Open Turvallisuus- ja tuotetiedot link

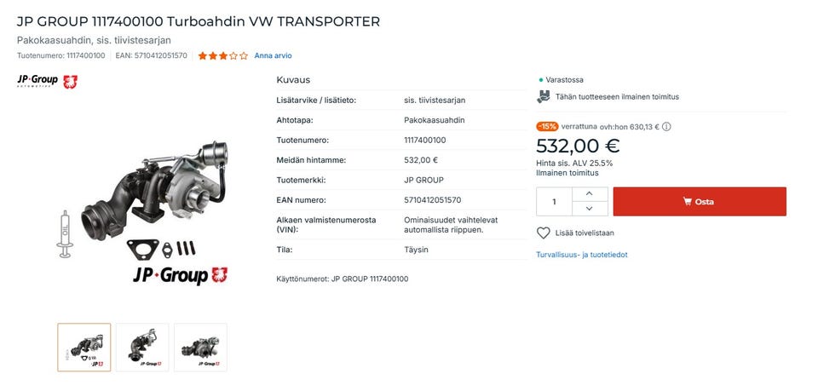pyautogui.click(x=582, y=255)
